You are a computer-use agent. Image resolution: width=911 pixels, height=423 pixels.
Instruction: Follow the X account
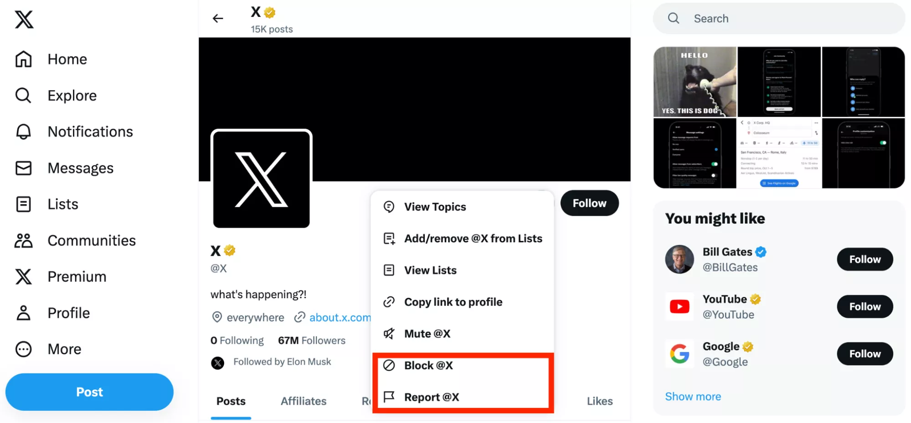pyautogui.click(x=589, y=203)
